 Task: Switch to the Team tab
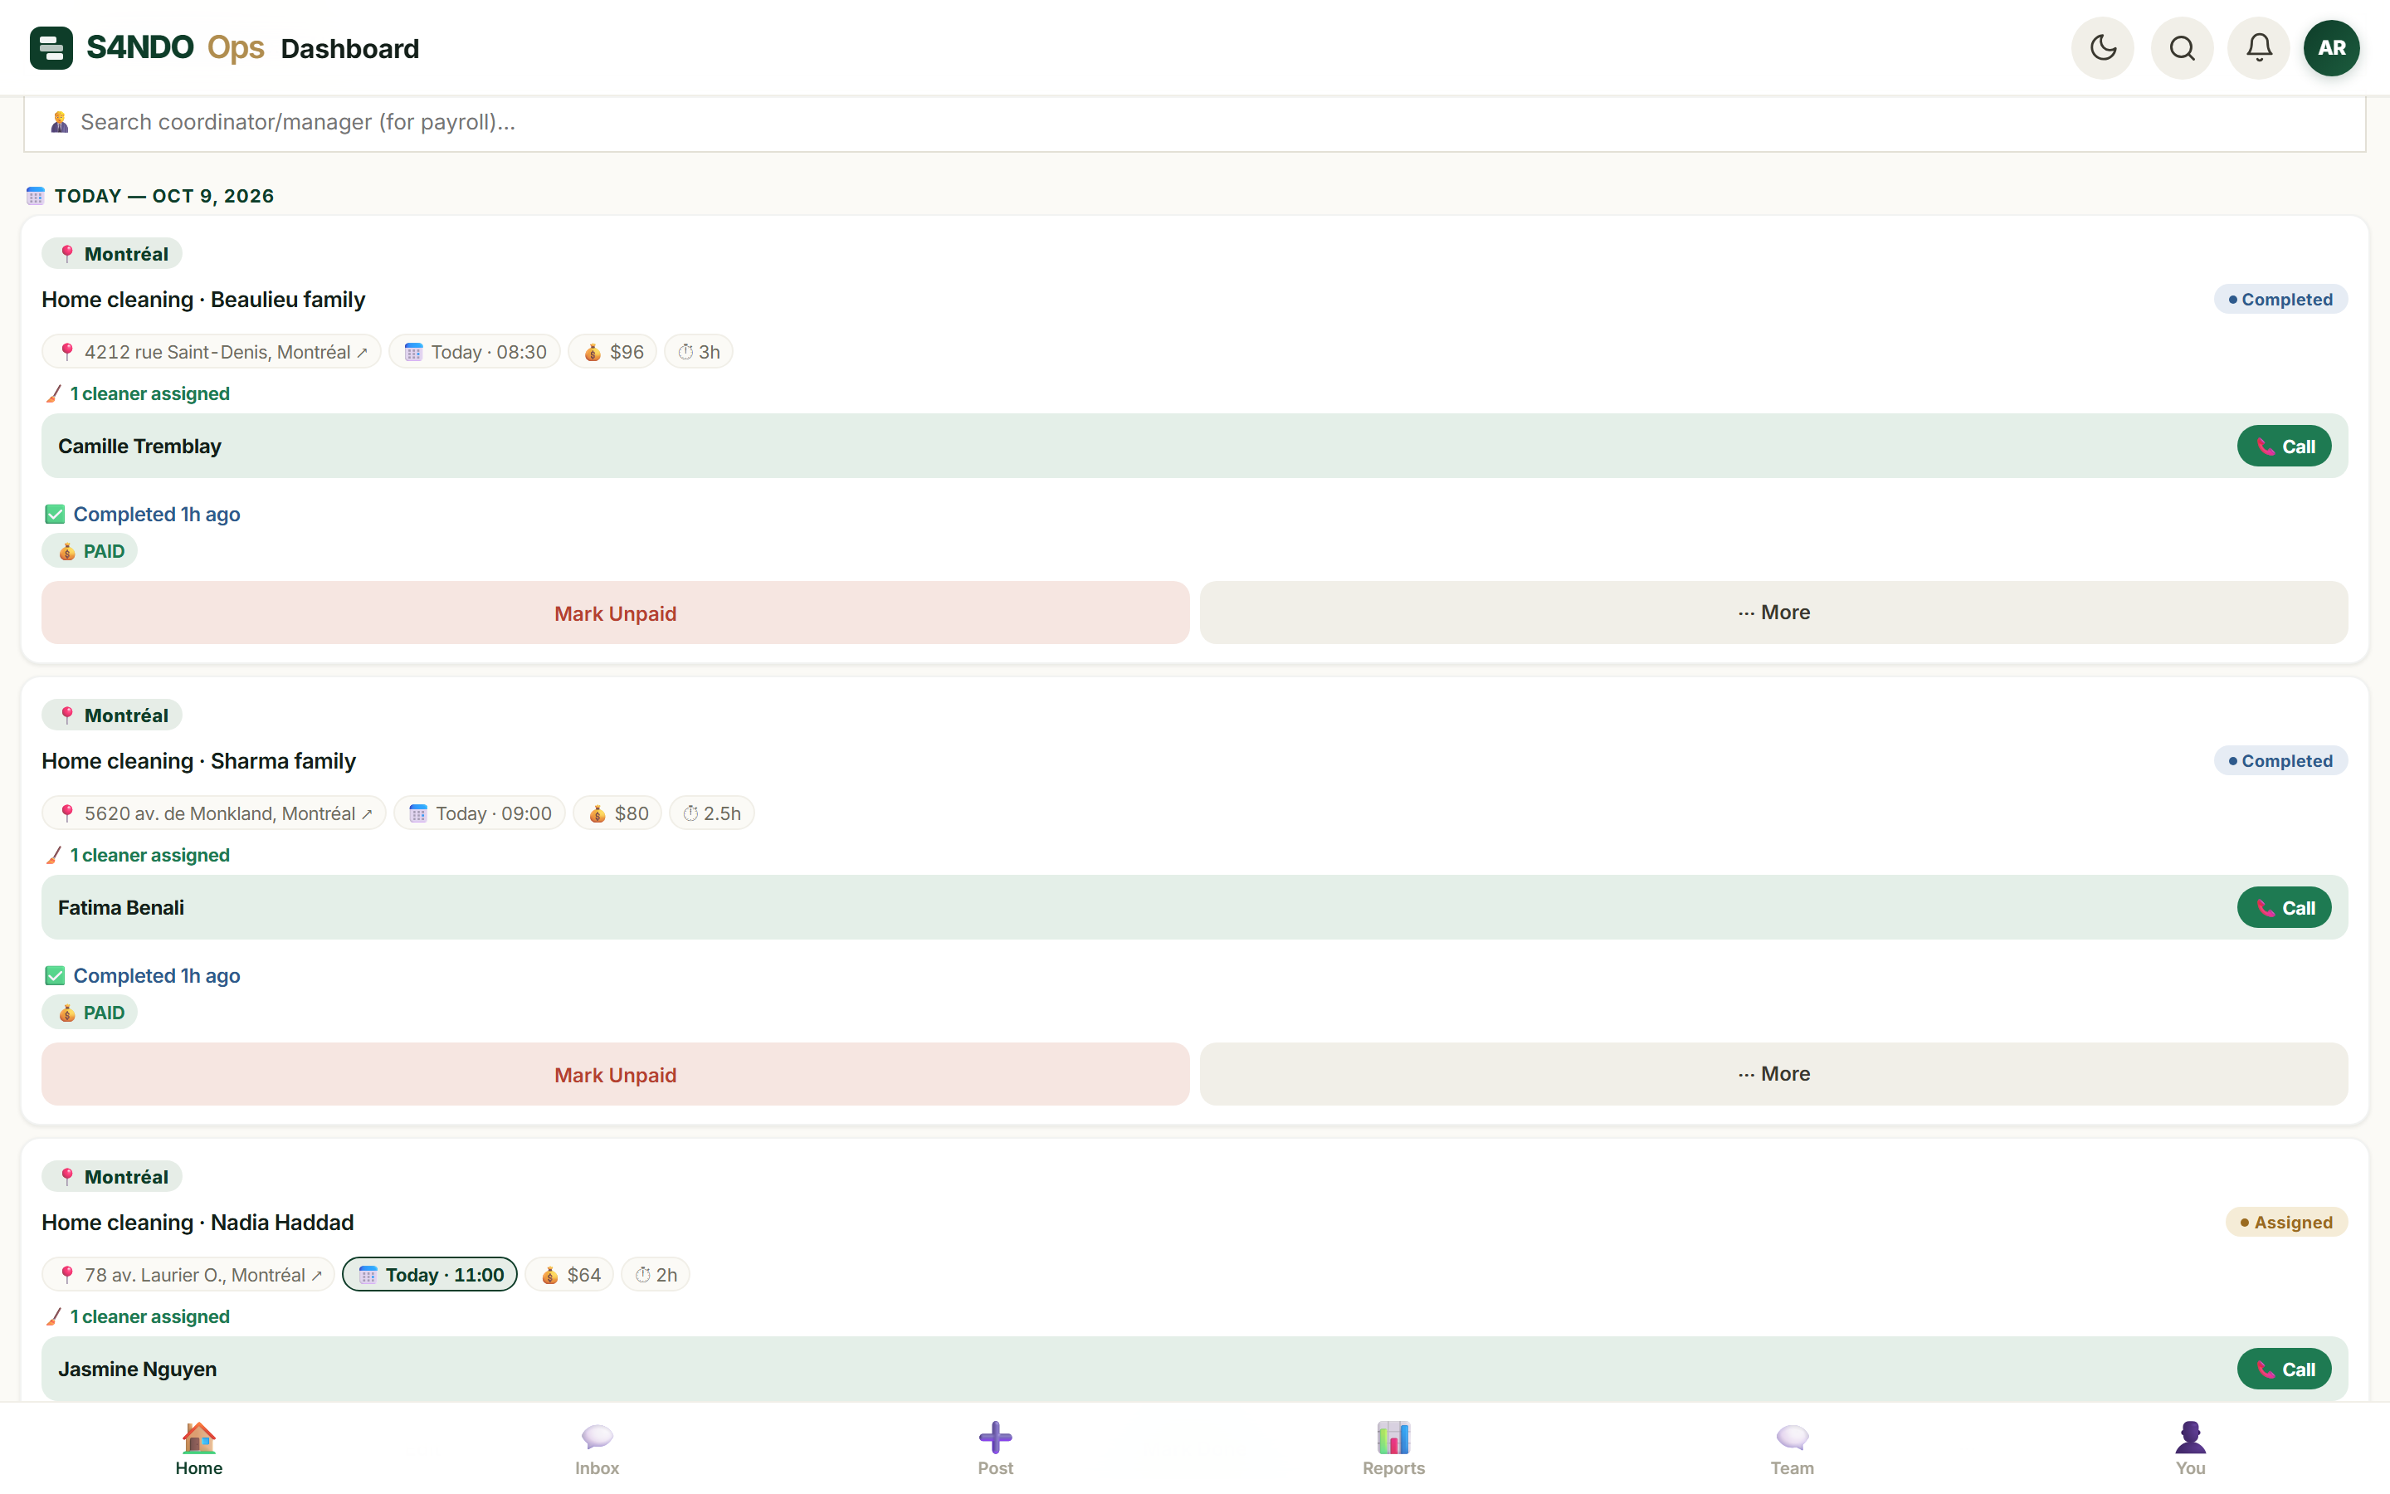[x=1792, y=1448]
